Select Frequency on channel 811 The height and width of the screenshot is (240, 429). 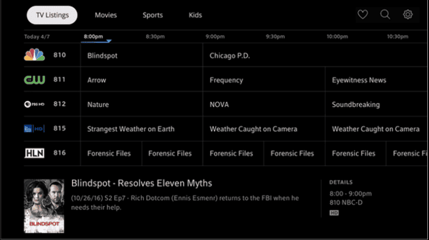(x=264, y=80)
